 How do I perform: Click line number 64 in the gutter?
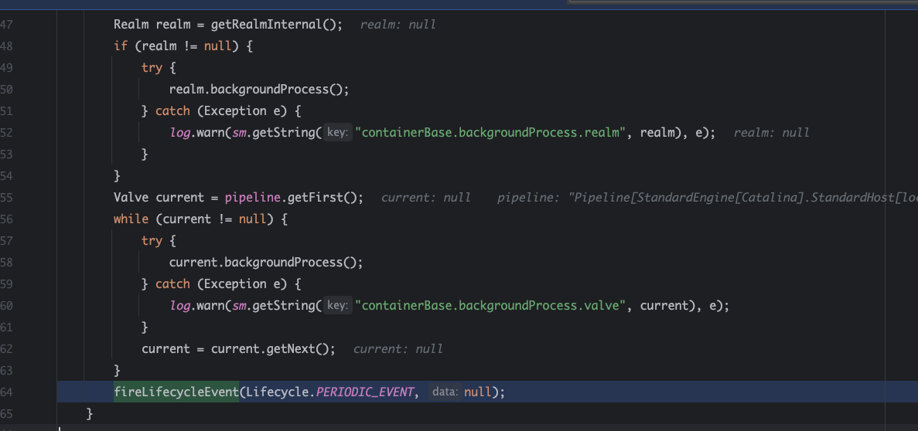(x=7, y=392)
